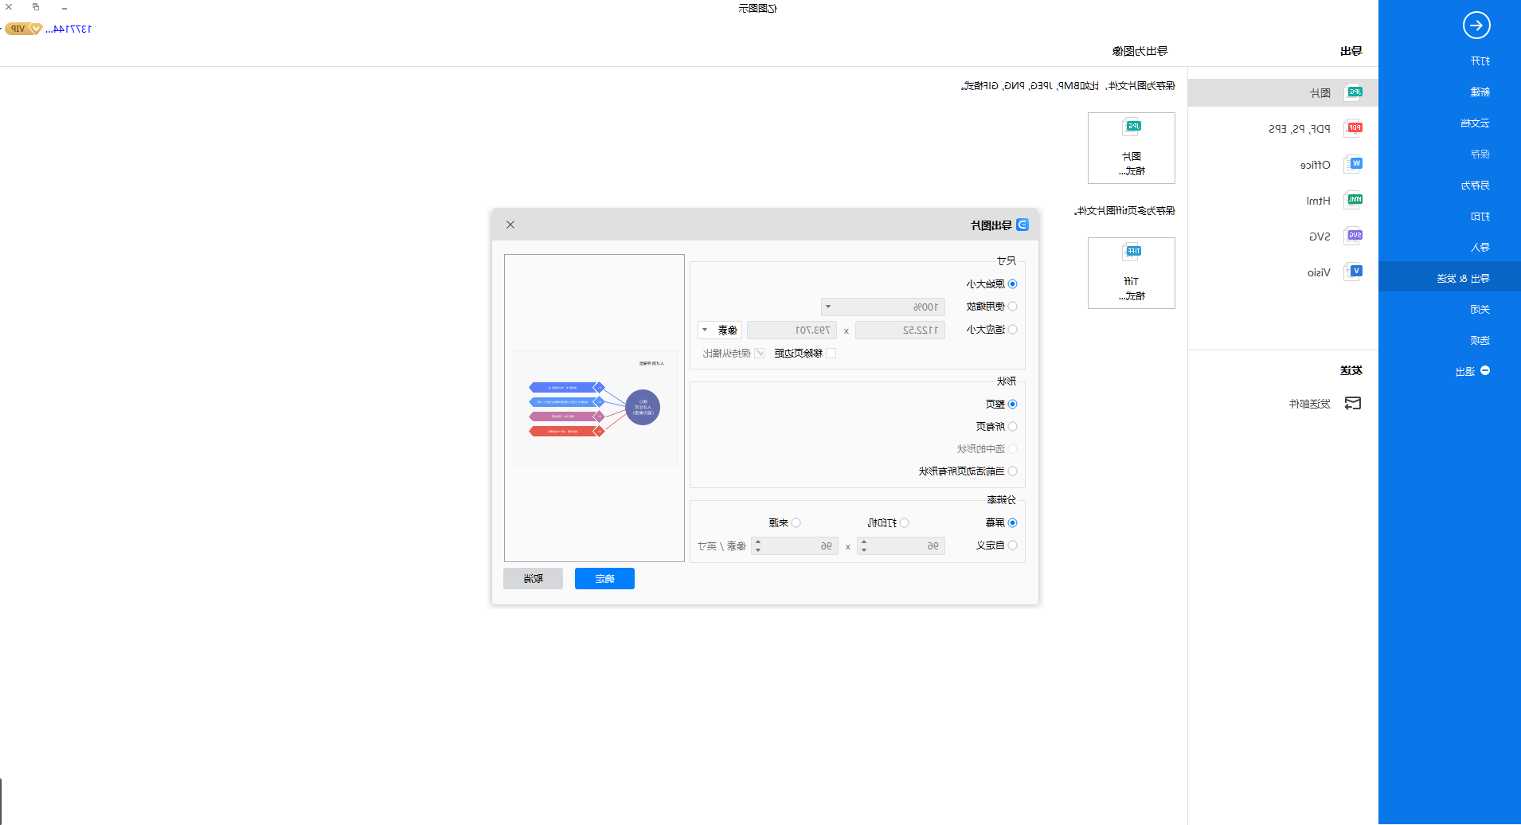The image size is (1521, 825).
Task: Toggle 保持纵横比 checkbox
Action: click(760, 354)
